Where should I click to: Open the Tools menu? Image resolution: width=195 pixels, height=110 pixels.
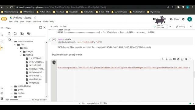(x=45, y=21)
